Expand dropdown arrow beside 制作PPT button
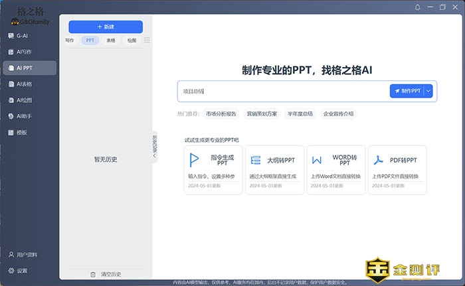The width and height of the screenshot is (465, 286). pyautogui.click(x=428, y=91)
